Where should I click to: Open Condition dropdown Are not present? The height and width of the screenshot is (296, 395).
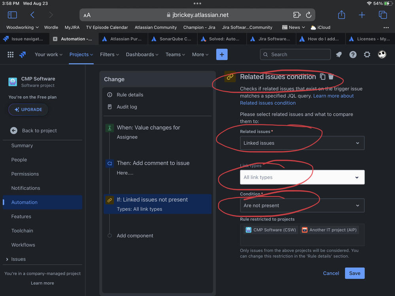302,206
